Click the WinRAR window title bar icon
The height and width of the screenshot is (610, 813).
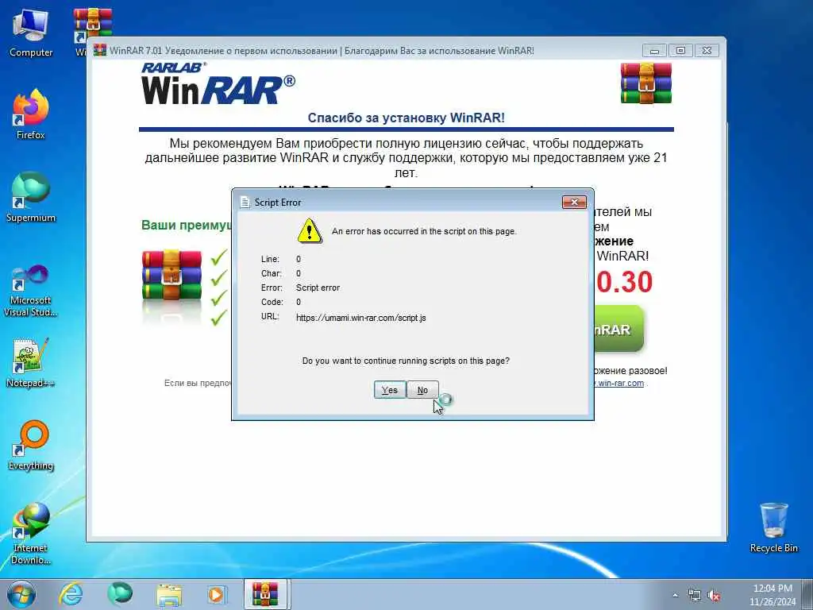[99, 50]
